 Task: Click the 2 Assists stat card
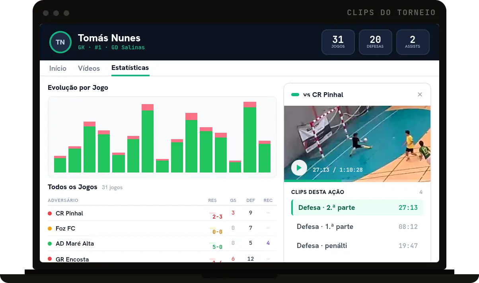pos(413,42)
